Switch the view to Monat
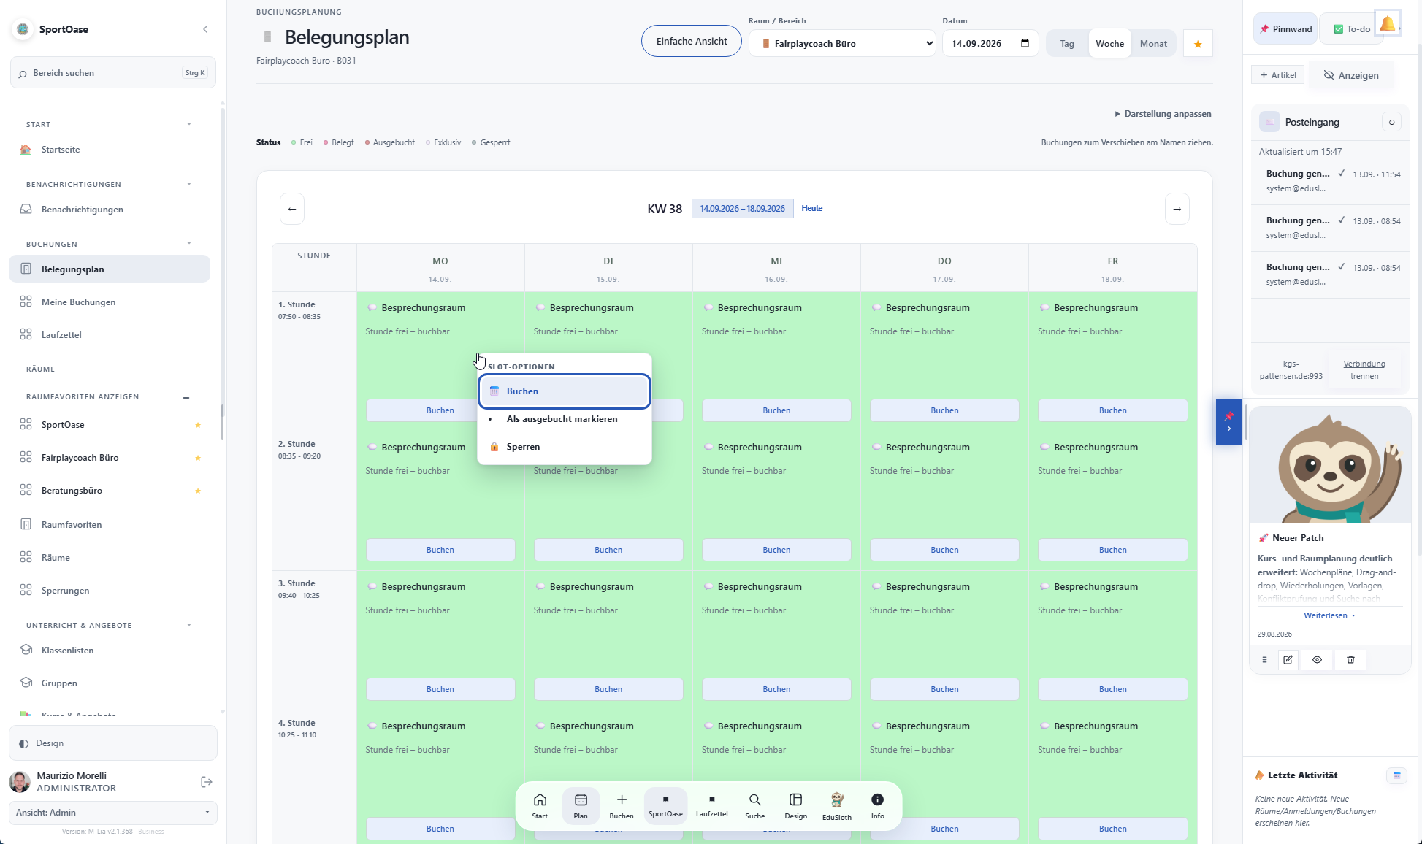The height and width of the screenshot is (844, 1422). pyautogui.click(x=1153, y=44)
